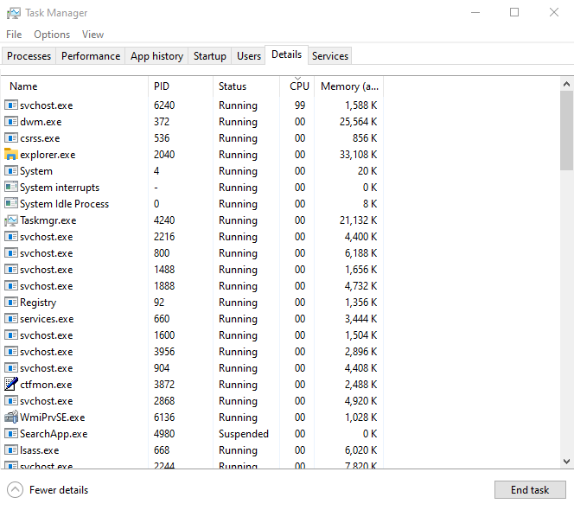Open the View menu
Viewport: 574px width, 510px height.
pyautogui.click(x=93, y=35)
